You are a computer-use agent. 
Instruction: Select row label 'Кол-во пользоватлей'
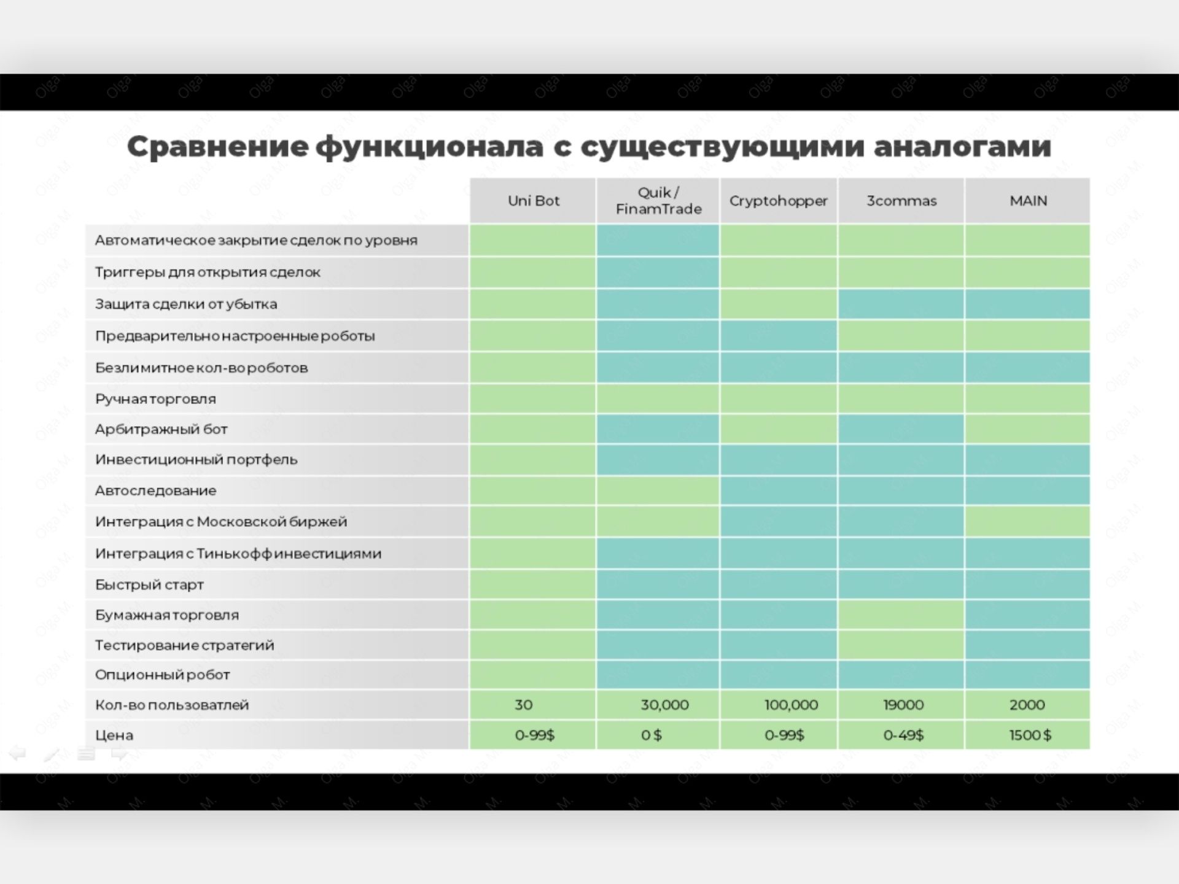(x=172, y=705)
